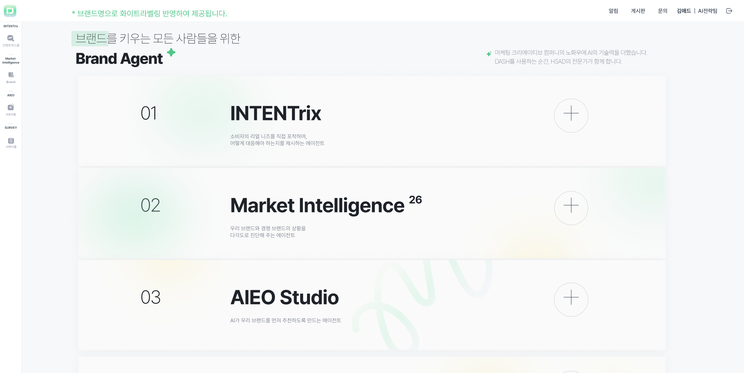Screen dimensions: 744x373
Task: Select the SURVEY sidebar section label
Action: coord(11,128)
